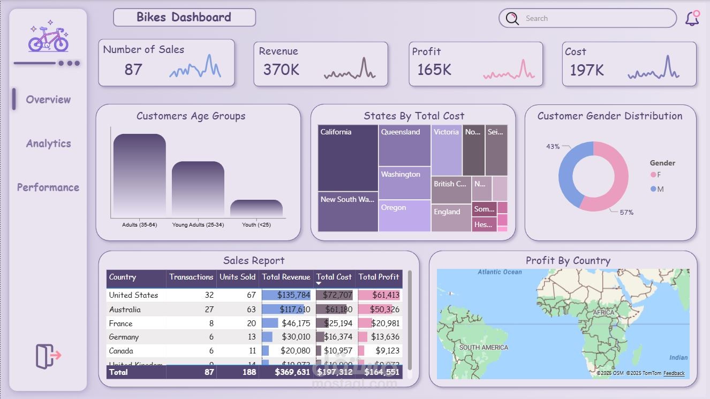Image resolution: width=710 pixels, height=399 pixels.
Task: Select the Washington treemap tile
Action: 405,183
